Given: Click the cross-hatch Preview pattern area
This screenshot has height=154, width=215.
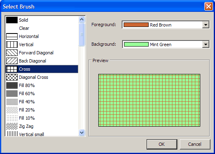Looking at the screenshot, I should pos(149,100).
